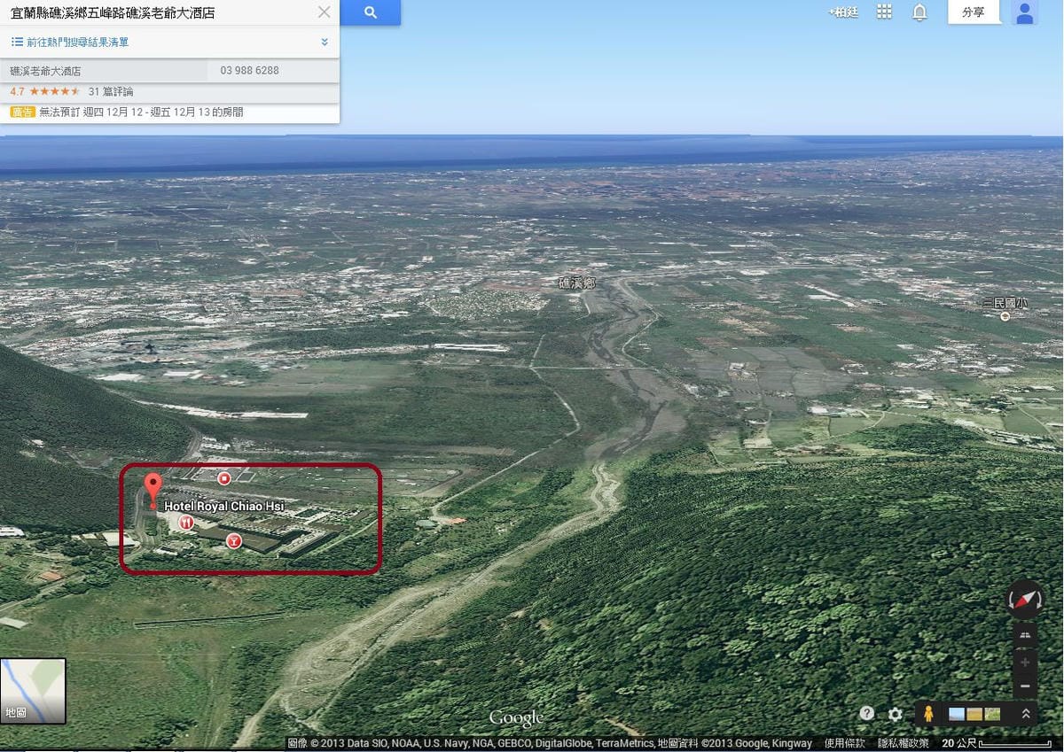
Task: Click the red Hotel Royal Chiao Hsi pin
Action: pyautogui.click(x=153, y=486)
